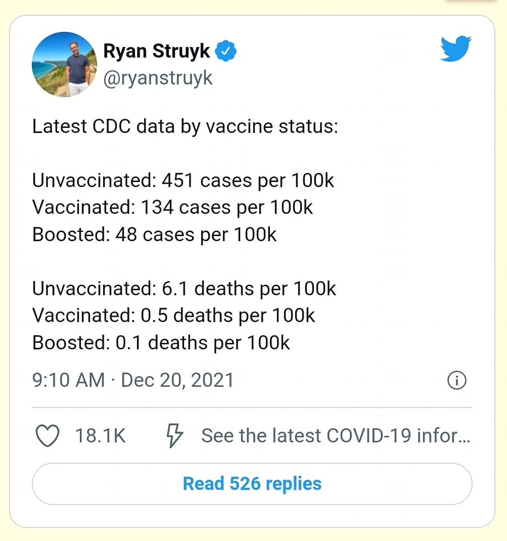
Task: Click the "Boosted: 48 cases per 100k" text
Action: [x=154, y=234]
